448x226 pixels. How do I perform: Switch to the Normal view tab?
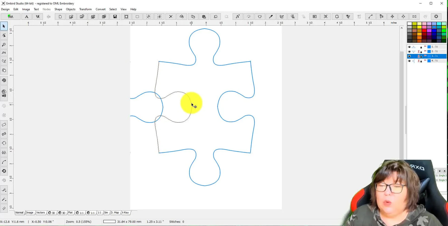click(19, 213)
